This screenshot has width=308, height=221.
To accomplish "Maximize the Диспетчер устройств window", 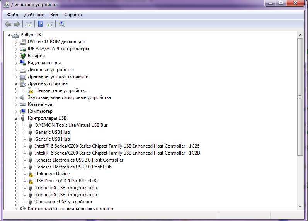I will pyautogui.click(x=281, y=3).
